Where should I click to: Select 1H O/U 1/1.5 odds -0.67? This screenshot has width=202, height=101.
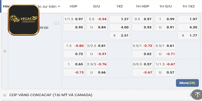point(165,64)
